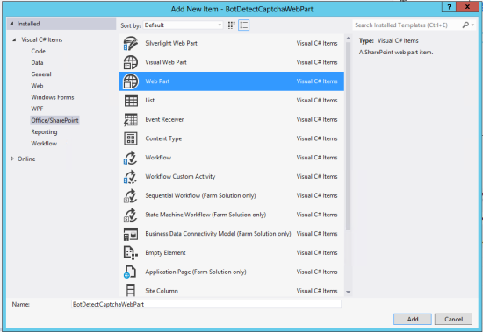The image size is (483, 332).
Task: Select the Code category
Action: [38, 52]
